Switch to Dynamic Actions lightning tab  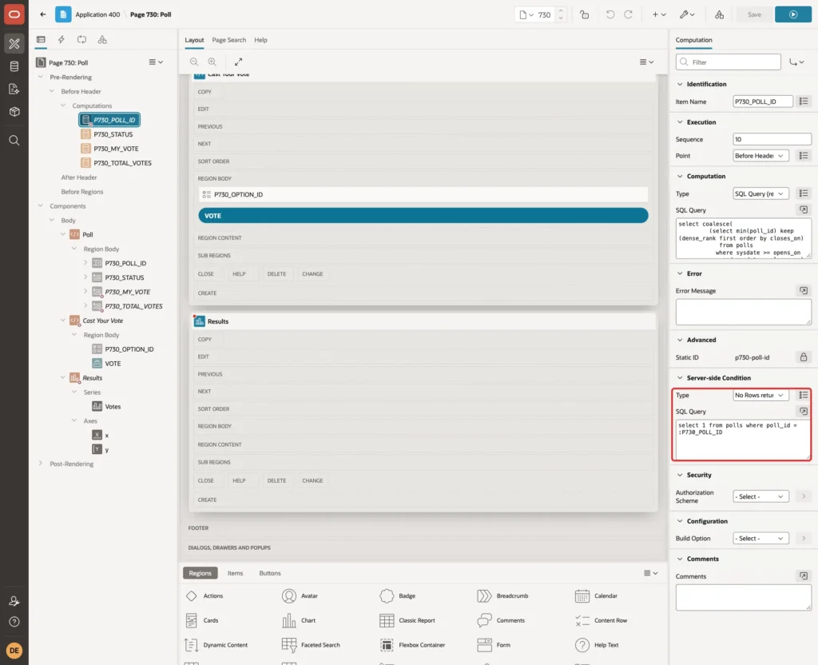61,40
